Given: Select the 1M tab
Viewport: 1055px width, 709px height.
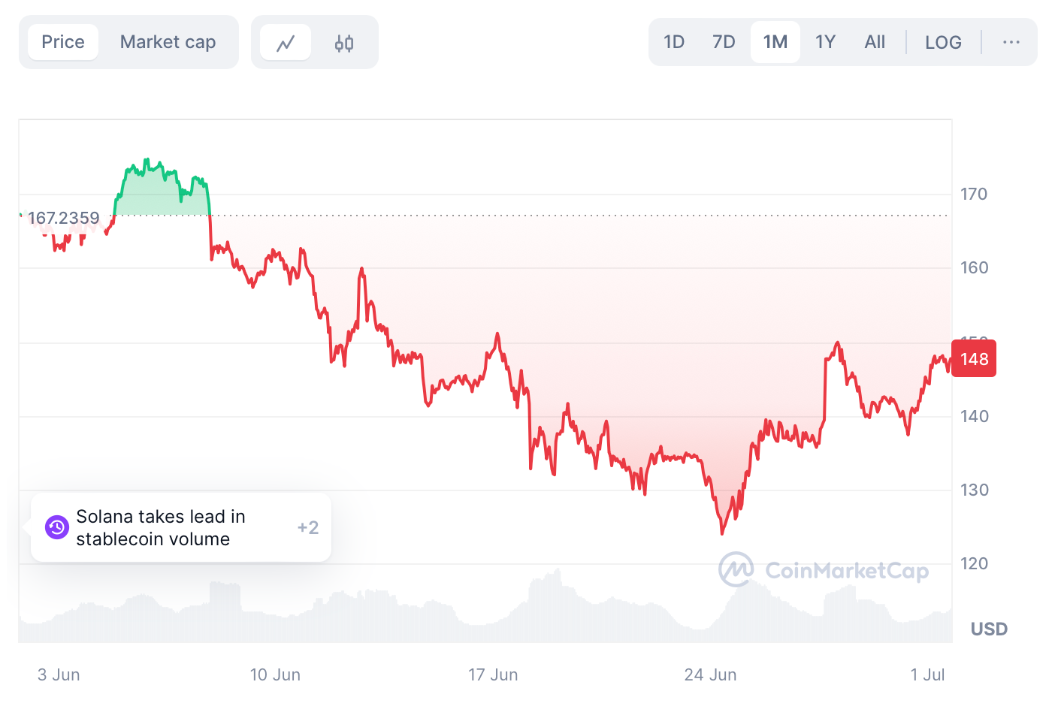Looking at the screenshot, I should [x=775, y=42].
